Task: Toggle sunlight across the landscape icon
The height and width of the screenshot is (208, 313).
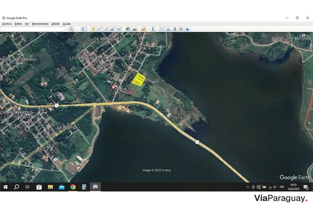Action: pos(135,29)
